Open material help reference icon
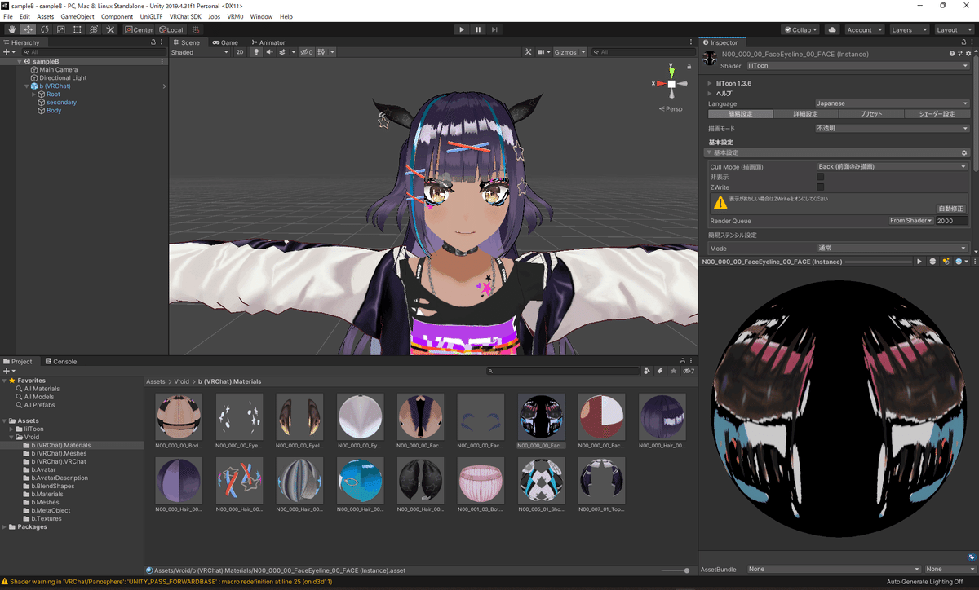 coord(951,54)
